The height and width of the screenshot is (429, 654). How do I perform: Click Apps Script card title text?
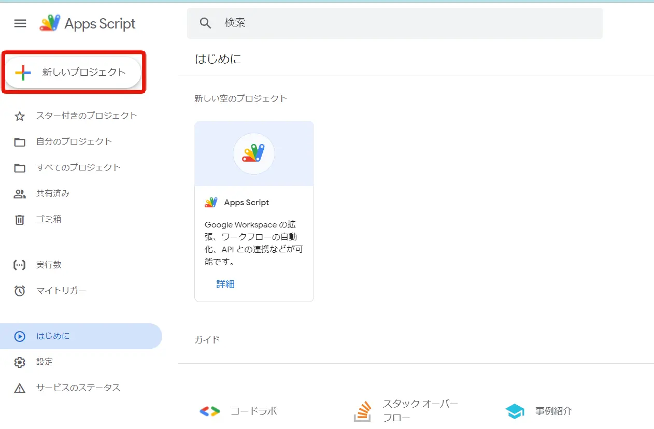(x=247, y=203)
